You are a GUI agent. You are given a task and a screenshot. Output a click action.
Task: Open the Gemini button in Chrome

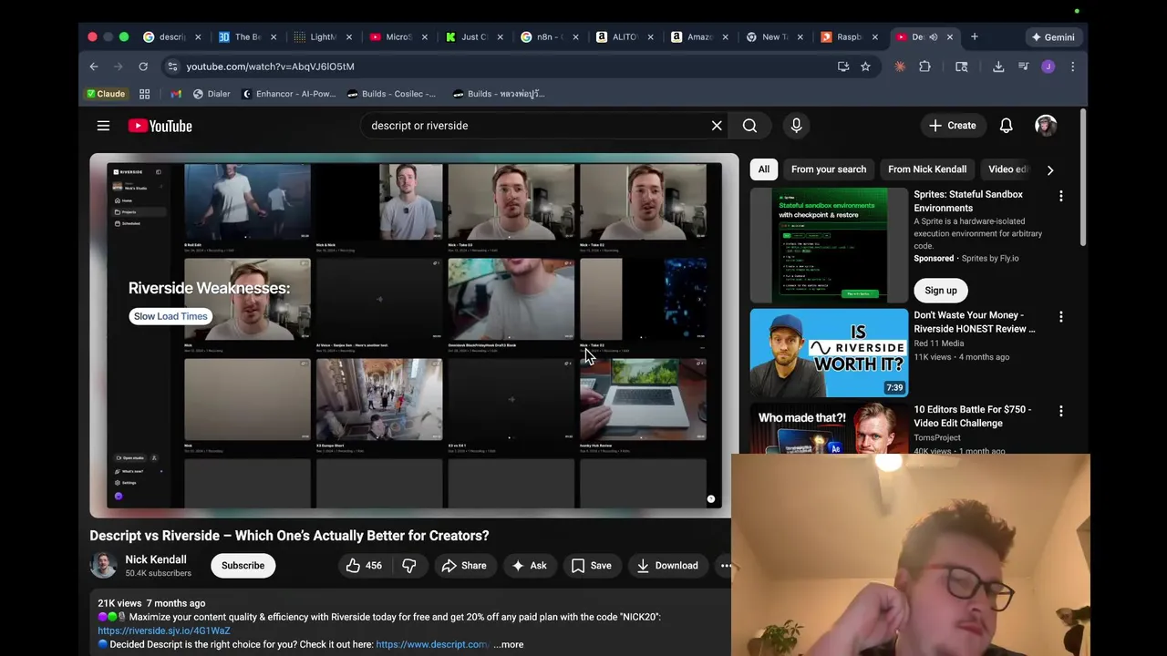coord(1052,37)
